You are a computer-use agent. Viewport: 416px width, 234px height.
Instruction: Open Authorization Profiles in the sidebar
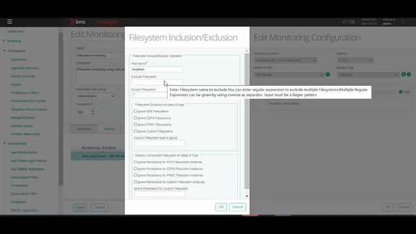click(25, 177)
